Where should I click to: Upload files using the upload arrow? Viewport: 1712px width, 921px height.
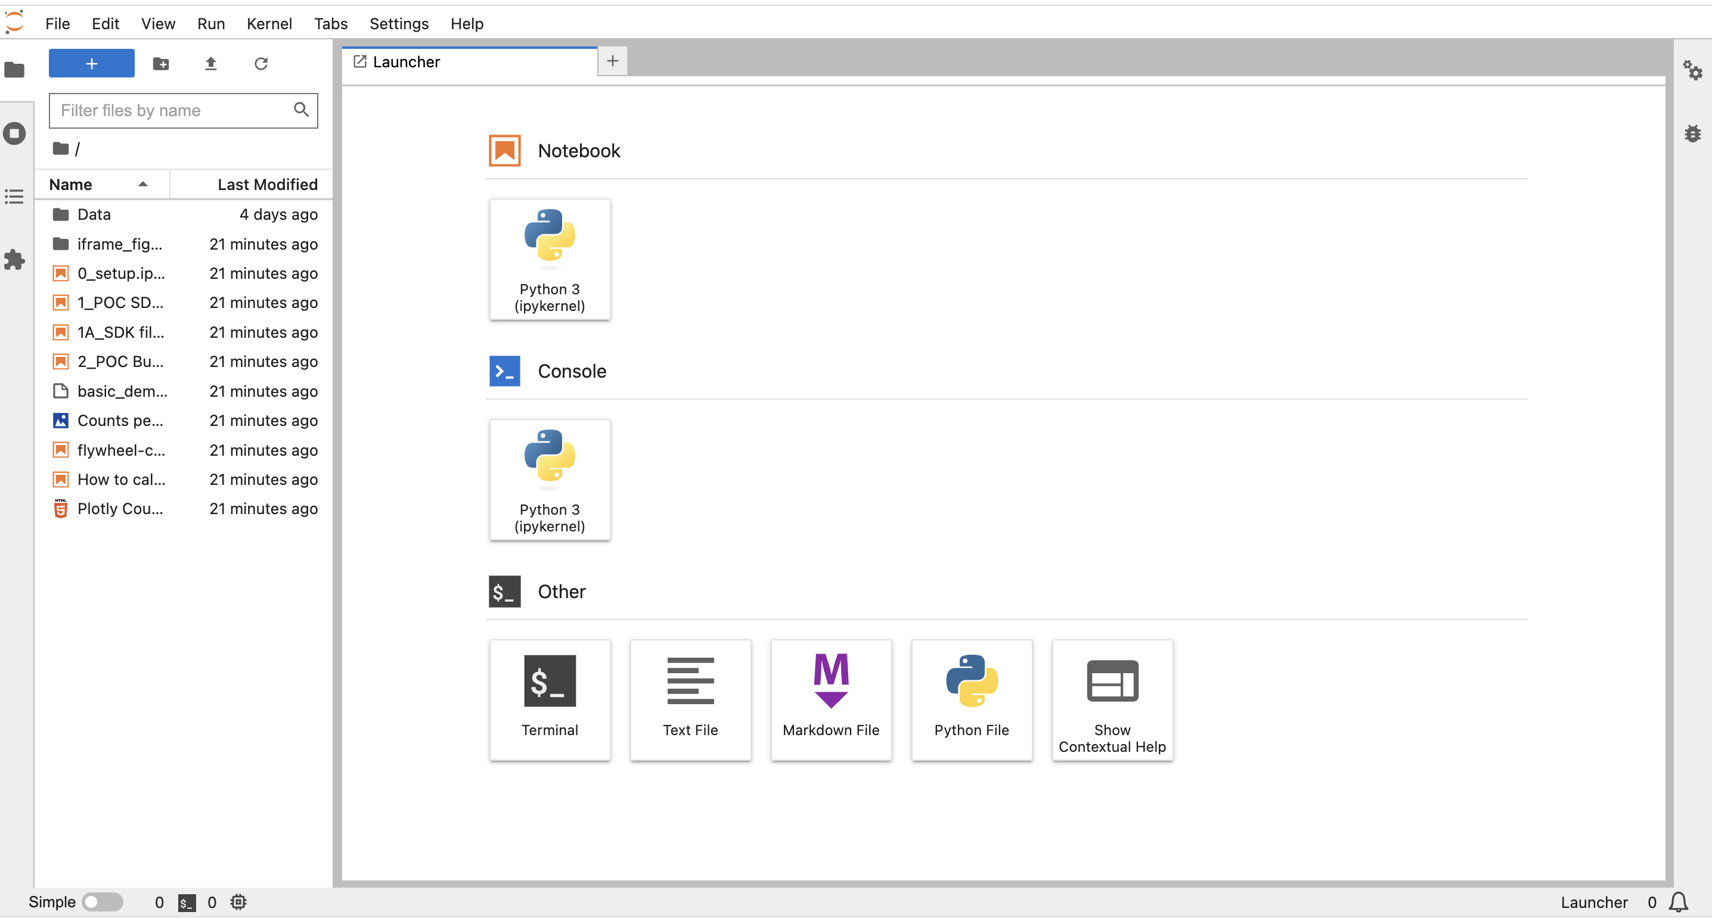click(210, 63)
